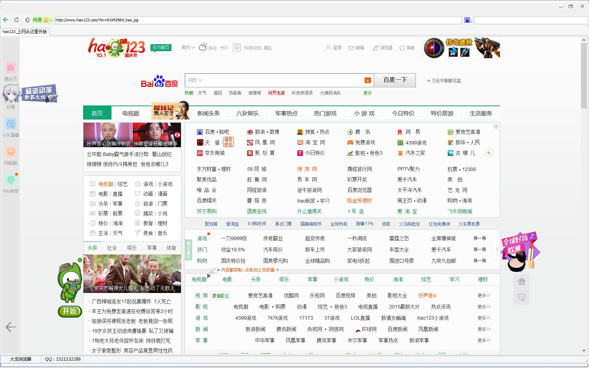This screenshot has width=589, height=368.
Task: Open the 爱奇艺高清 site link with icon
Action: pyautogui.click(x=464, y=132)
